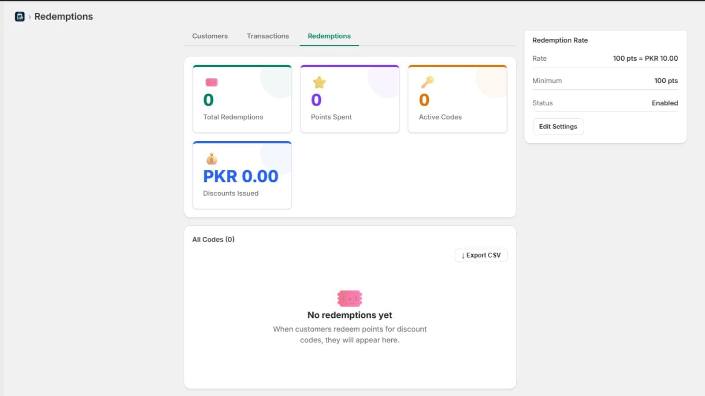Click the Minimum value 100 pts
This screenshot has width=705, height=396.
[x=666, y=81]
